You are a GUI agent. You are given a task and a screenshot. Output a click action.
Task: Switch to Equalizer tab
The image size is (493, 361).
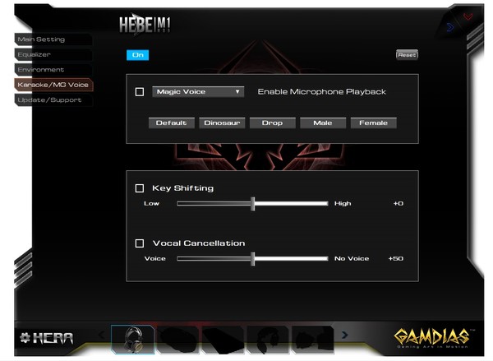click(53, 55)
